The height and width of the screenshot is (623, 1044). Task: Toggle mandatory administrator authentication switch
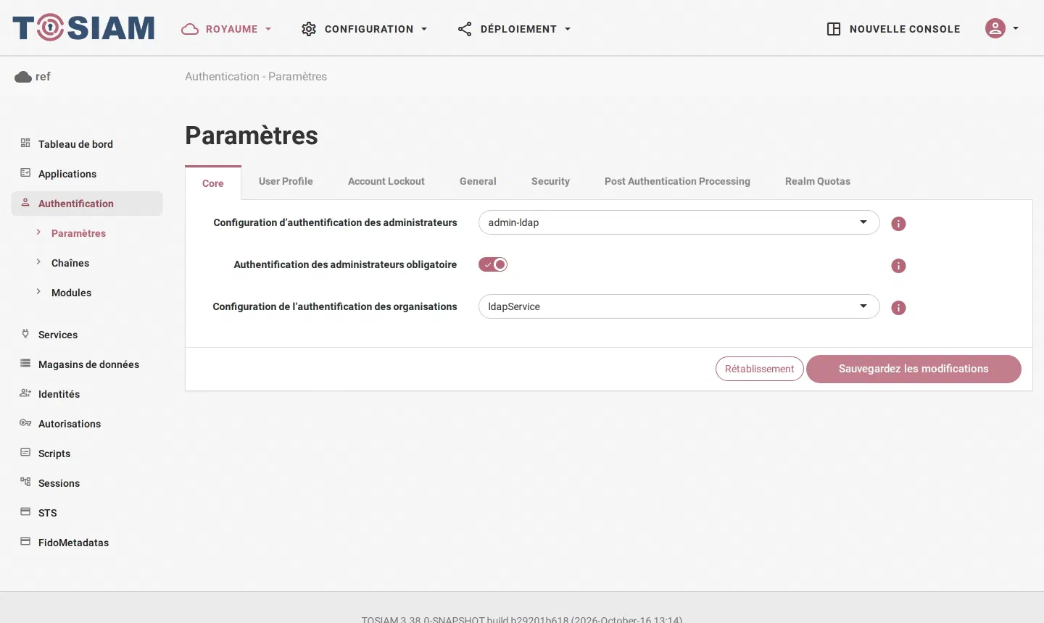coord(493,264)
